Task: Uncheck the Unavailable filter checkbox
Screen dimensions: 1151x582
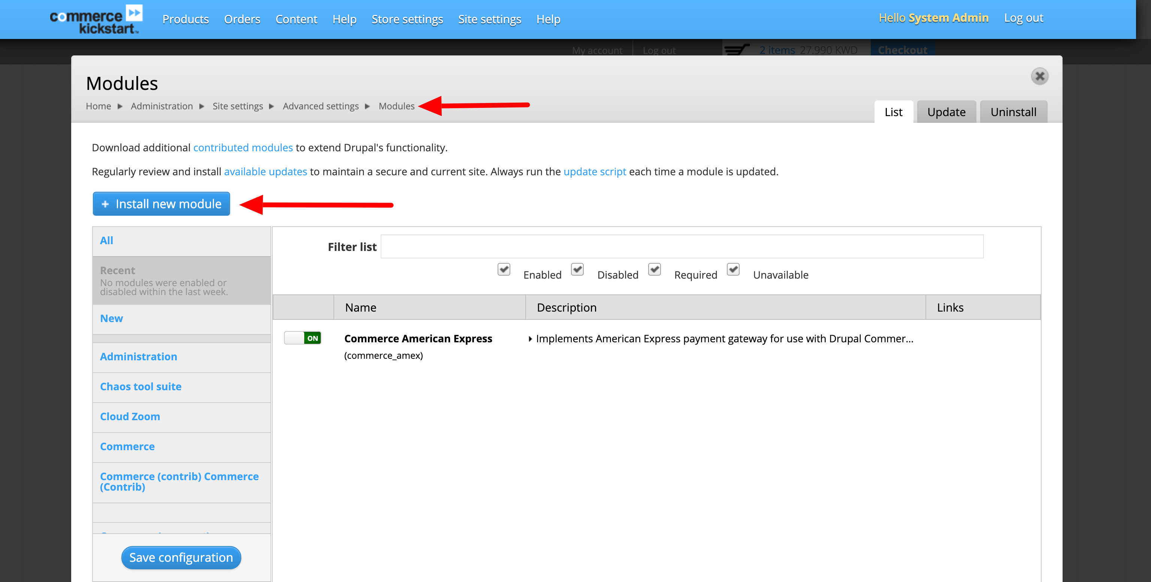Action: pos(733,269)
